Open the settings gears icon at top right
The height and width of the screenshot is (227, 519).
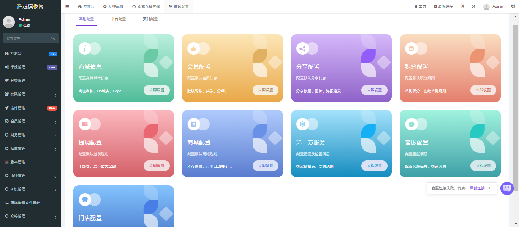[x=513, y=6]
